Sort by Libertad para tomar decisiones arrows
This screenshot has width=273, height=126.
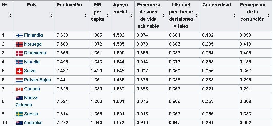click(x=197, y=16)
